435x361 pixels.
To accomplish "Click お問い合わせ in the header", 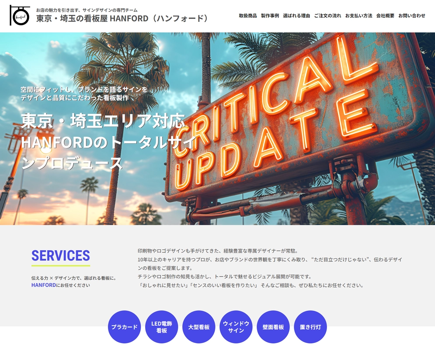I will [x=411, y=16].
